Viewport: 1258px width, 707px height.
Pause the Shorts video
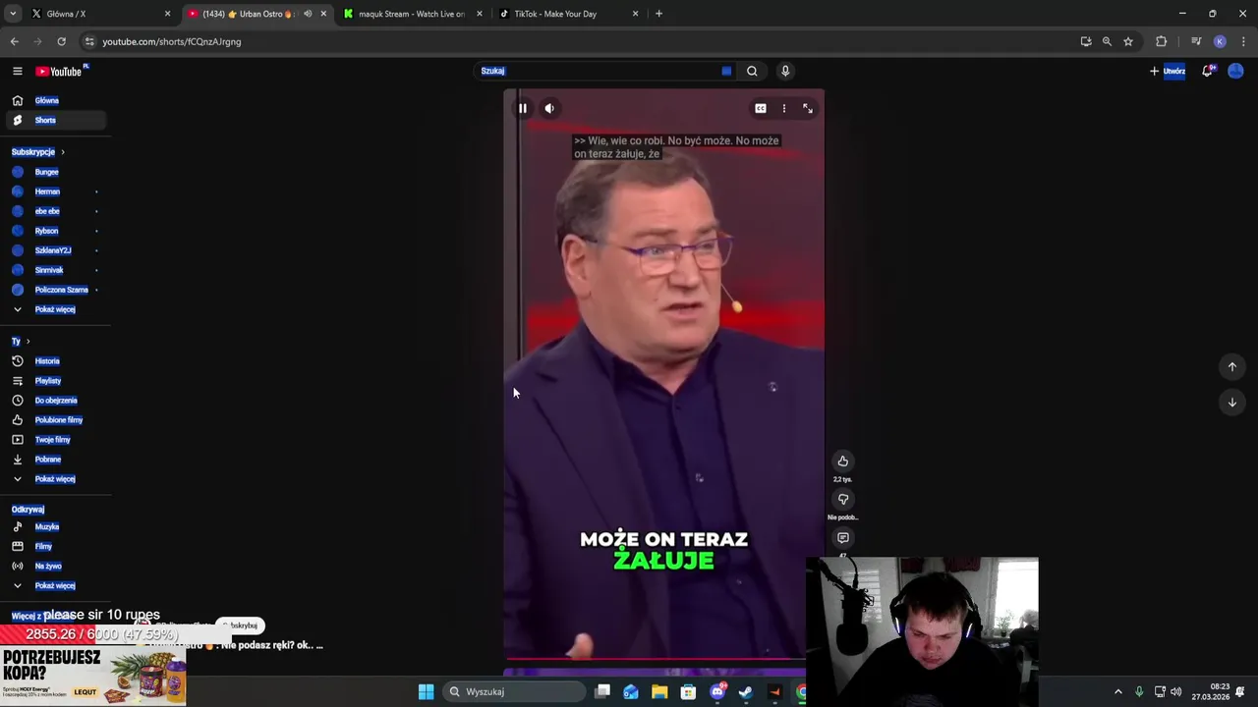pyautogui.click(x=523, y=108)
